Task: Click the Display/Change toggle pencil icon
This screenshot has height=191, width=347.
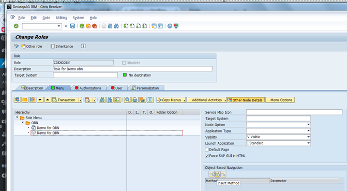Action: tap(17, 46)
